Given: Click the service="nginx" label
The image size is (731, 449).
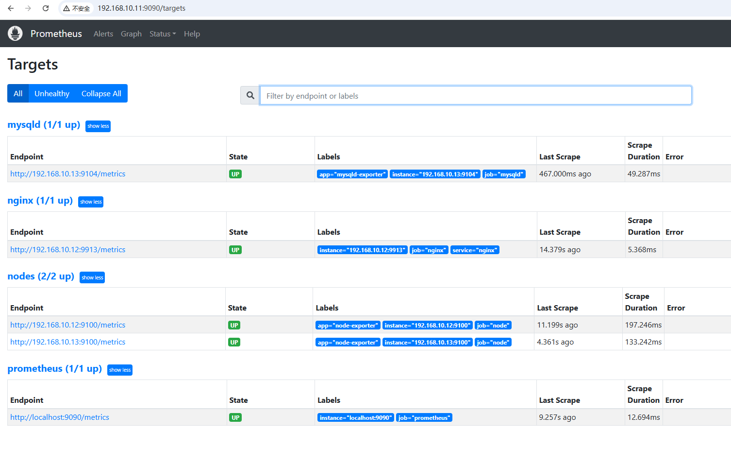Looking at the screenshot, I should click(x=475, y=250).
